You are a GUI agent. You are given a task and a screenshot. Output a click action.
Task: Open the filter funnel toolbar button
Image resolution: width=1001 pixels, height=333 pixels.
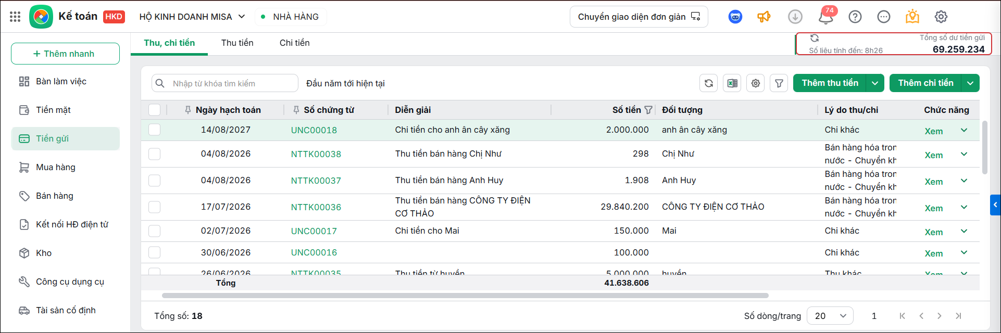(779, 83)
